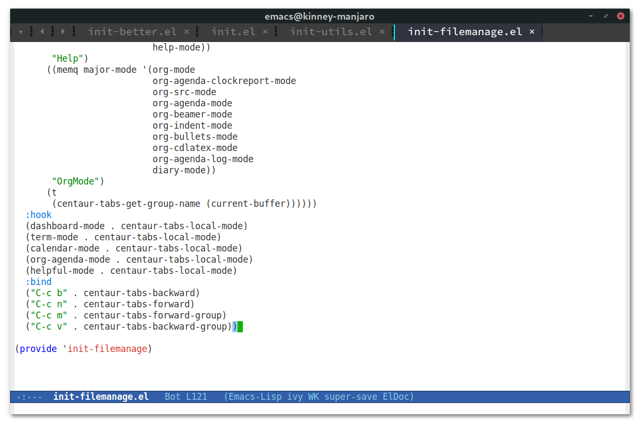The width and height of the screenshot is (642, 428).
Task: Open the tab list dropdown arrow
Action: (21, 32)
